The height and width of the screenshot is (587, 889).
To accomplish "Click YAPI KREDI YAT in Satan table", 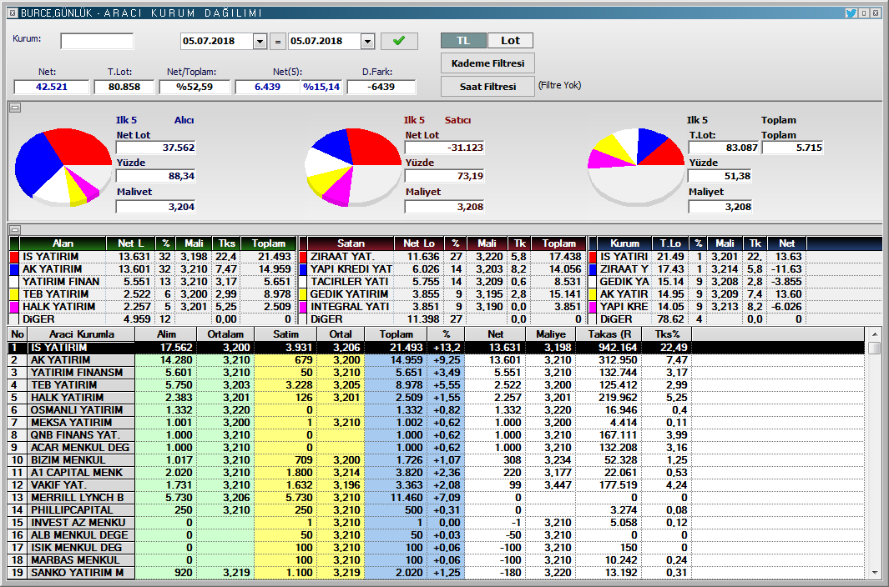I will 351,269.
